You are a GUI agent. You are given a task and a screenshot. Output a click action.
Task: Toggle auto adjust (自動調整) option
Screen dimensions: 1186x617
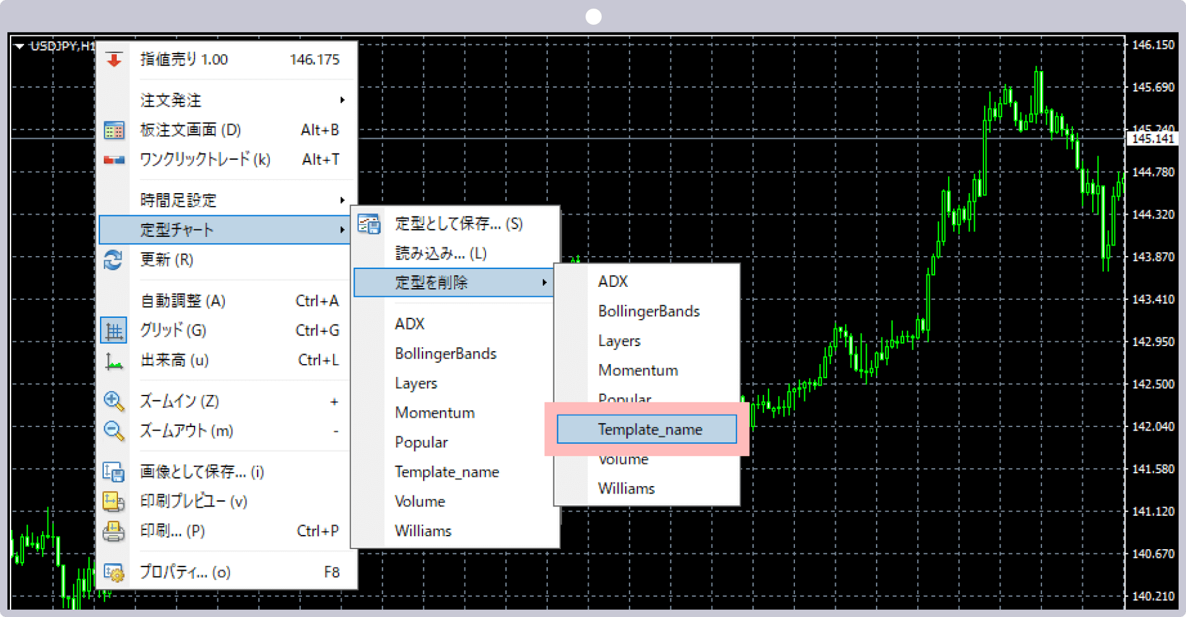click(x=183, y=301)
